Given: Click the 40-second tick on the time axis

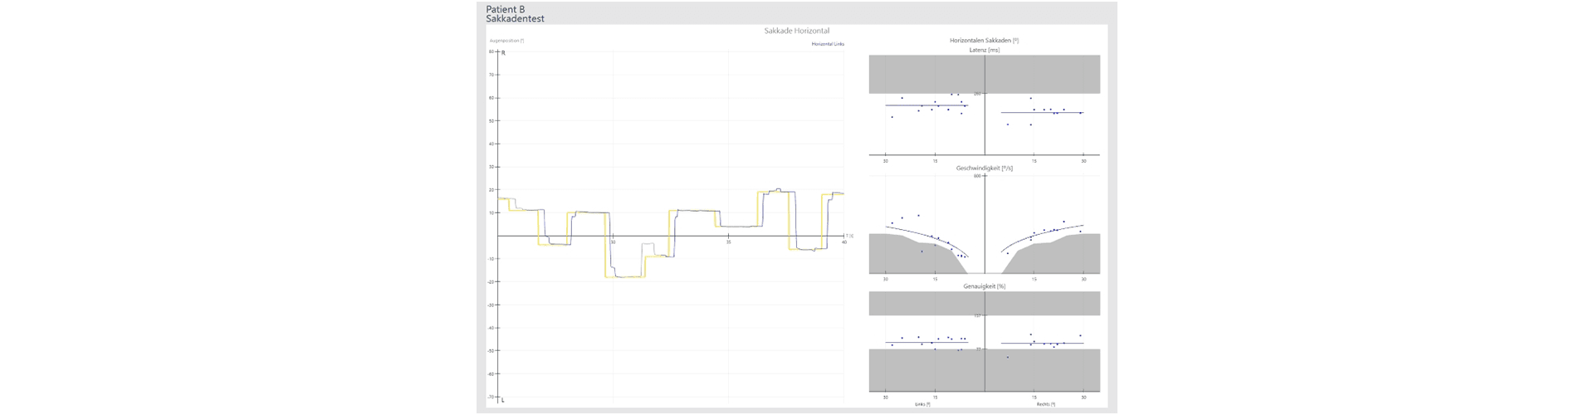Looking at the screenshot, I should click(x=843, y=242).
